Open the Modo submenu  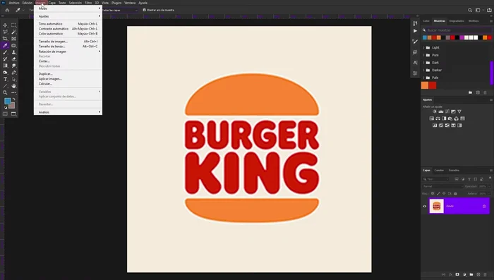tap(68, 8)
